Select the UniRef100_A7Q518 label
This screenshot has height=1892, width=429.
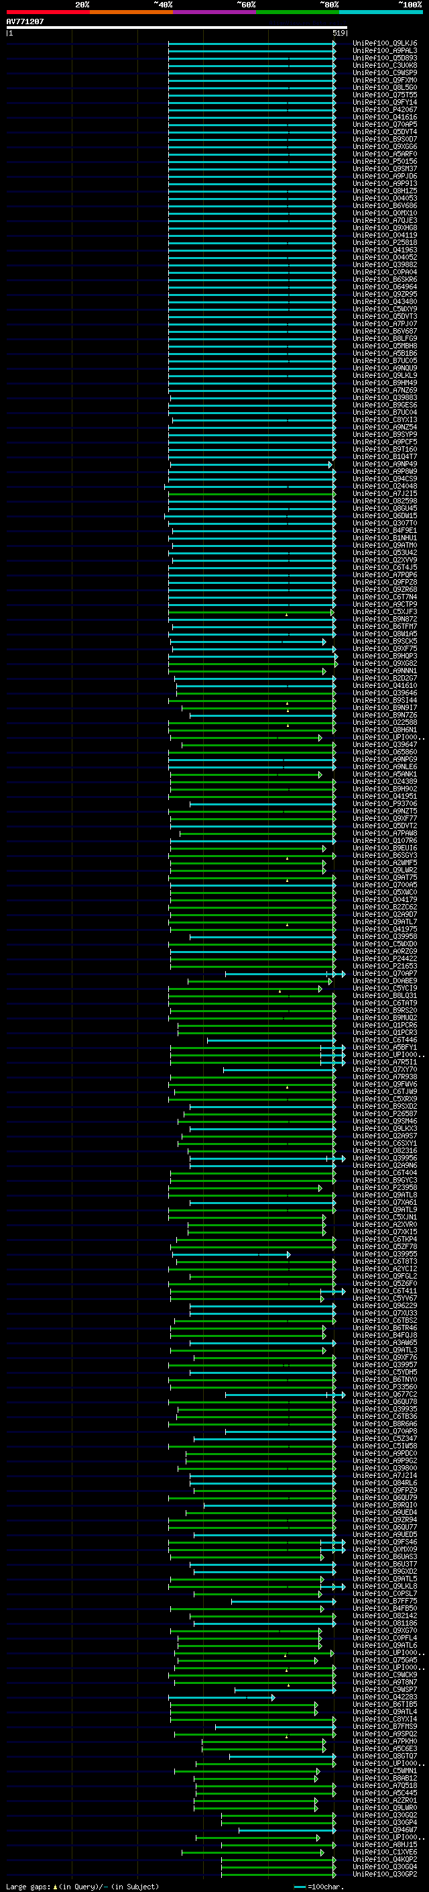[385, 1785]
